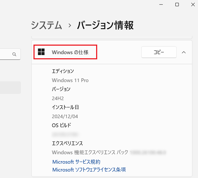Click the Windows 機能エクスペリエンス パック text
198x178 pixels.
(x=90, y=152)
